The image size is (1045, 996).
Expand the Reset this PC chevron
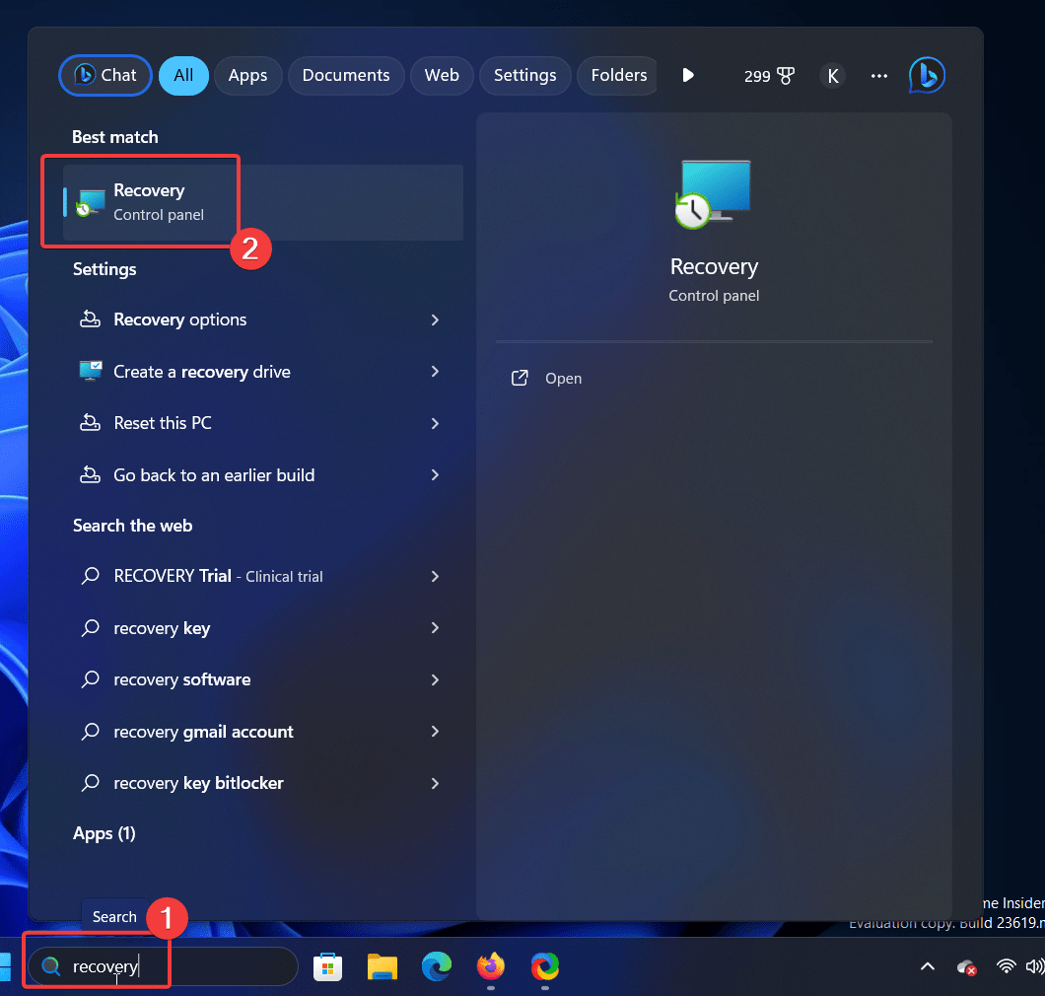[x=435, y=423]
